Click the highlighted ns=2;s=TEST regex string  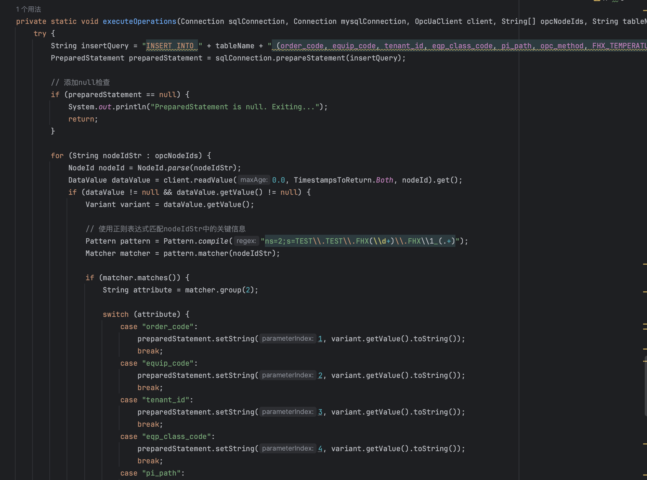[360, 241]
